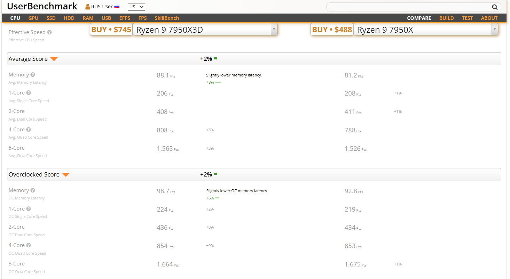Click the search magnifier icon
The width and height of the screenshot is (510, 279).
click(494, 7)
